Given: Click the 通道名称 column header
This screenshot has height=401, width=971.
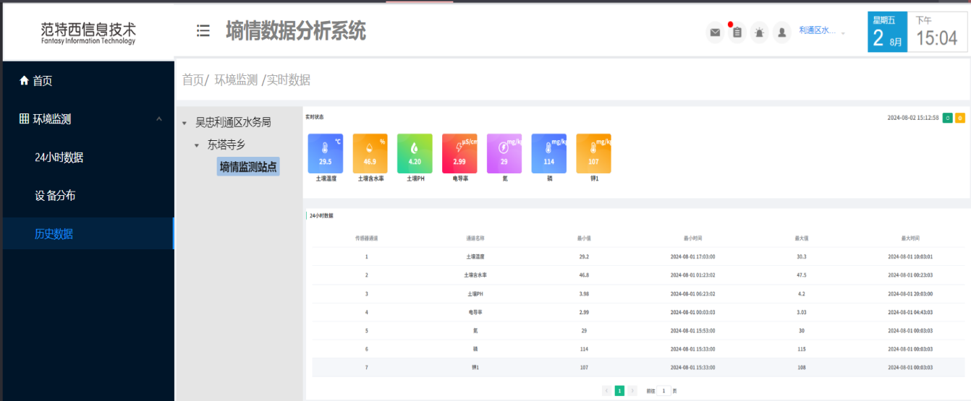Looking at the screenshot, I should click(475, 238).
